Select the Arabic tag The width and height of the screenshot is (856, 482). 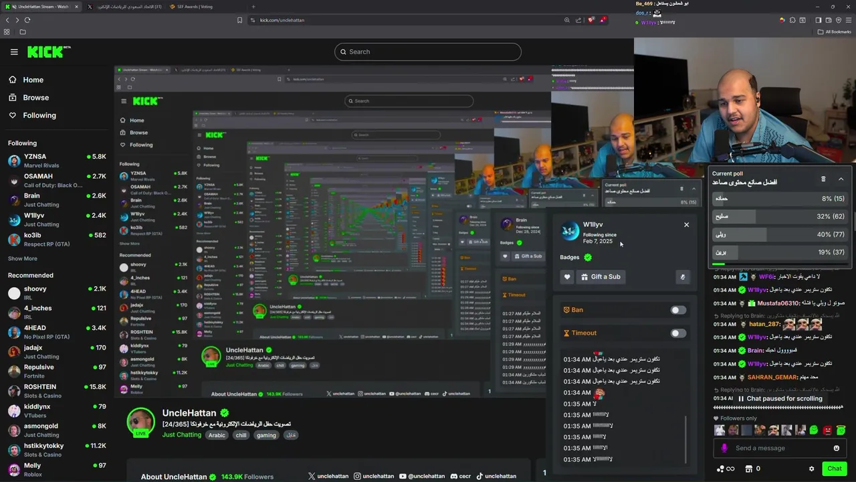[x=217, y=435]
